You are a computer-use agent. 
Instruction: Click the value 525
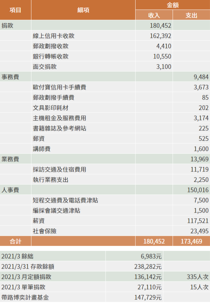coord(204,139)
